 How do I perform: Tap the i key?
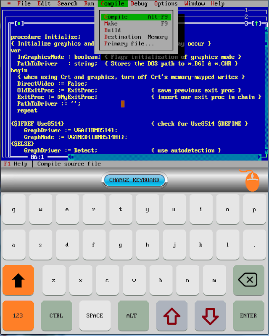(201, 209)
